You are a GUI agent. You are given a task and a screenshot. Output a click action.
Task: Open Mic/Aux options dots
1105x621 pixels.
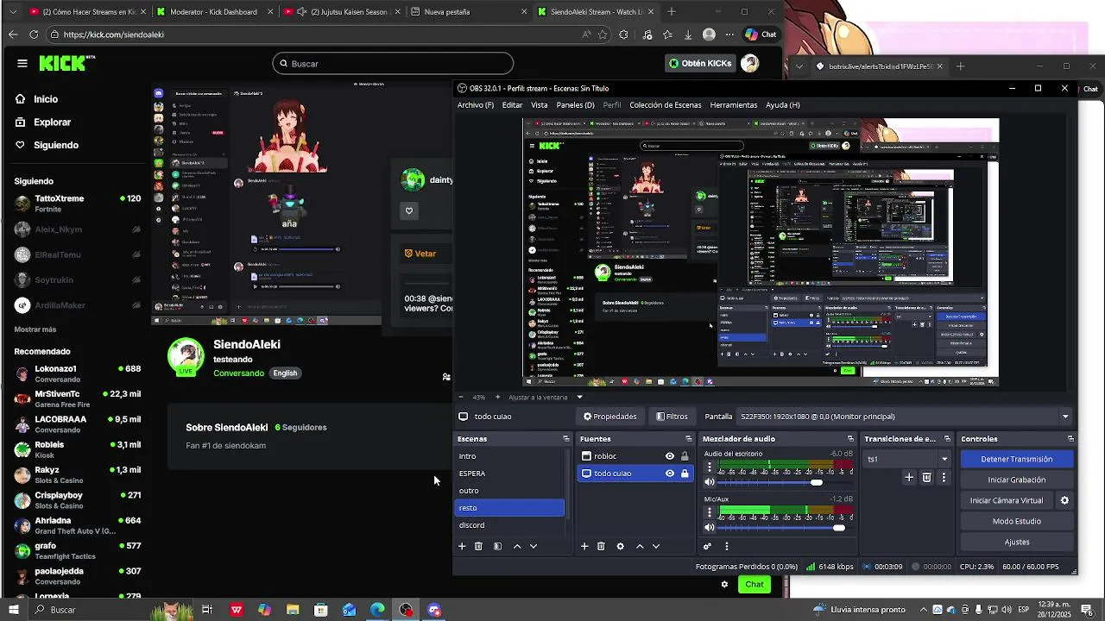point(710,512)
